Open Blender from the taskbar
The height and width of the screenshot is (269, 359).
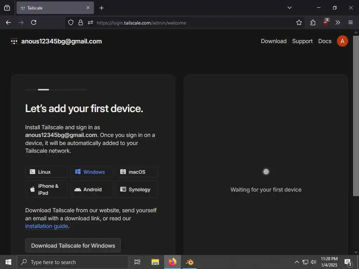tap(190, 262)
